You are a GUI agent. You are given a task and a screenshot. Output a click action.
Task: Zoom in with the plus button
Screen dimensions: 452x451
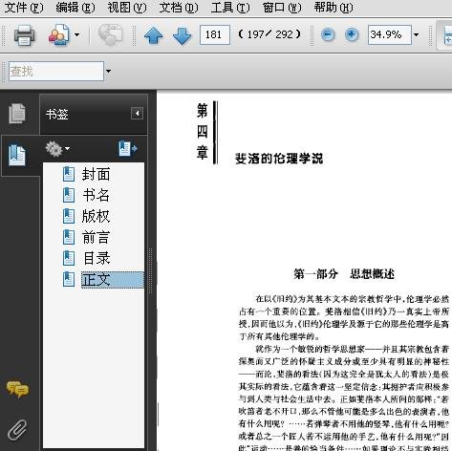click(352, 34)
